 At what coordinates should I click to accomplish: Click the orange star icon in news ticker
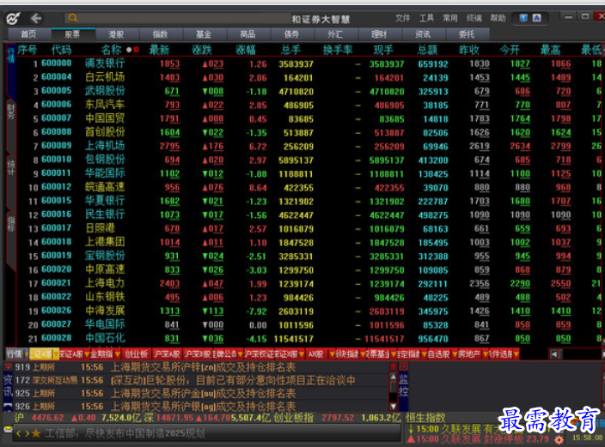[x=36, y=433]
